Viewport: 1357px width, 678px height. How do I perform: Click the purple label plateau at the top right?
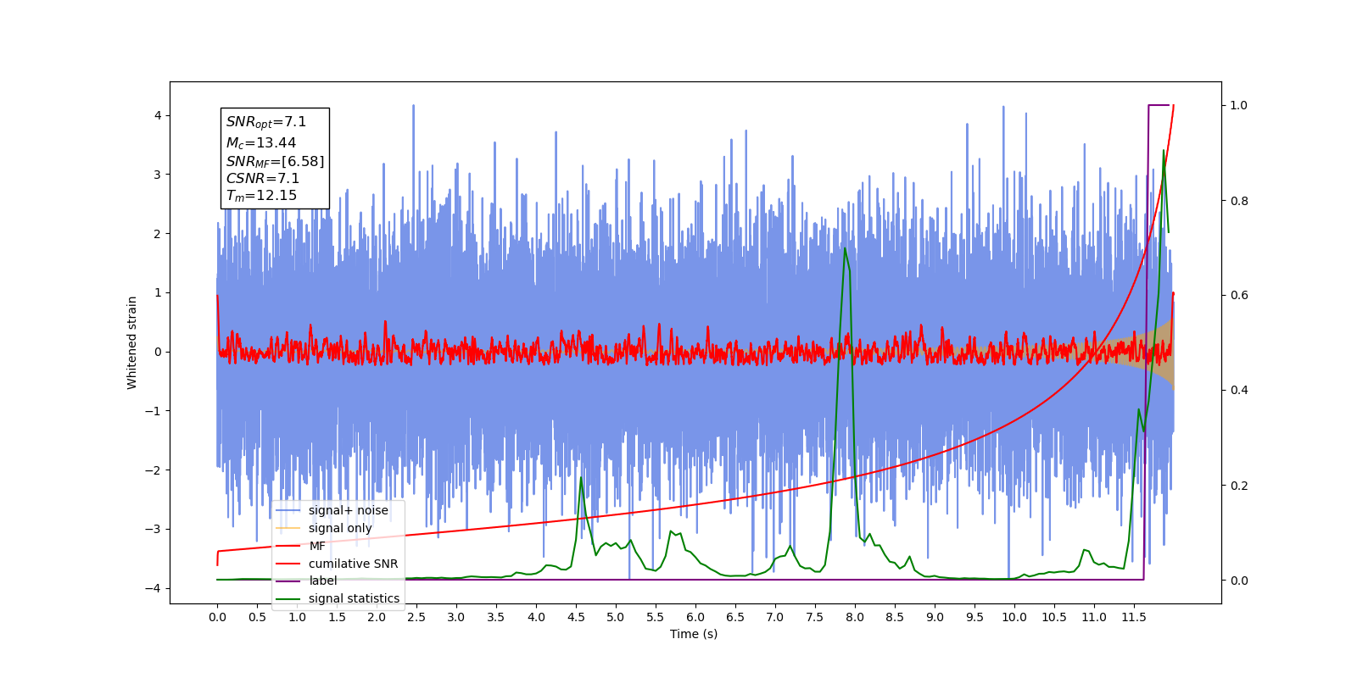point(1159,105)
